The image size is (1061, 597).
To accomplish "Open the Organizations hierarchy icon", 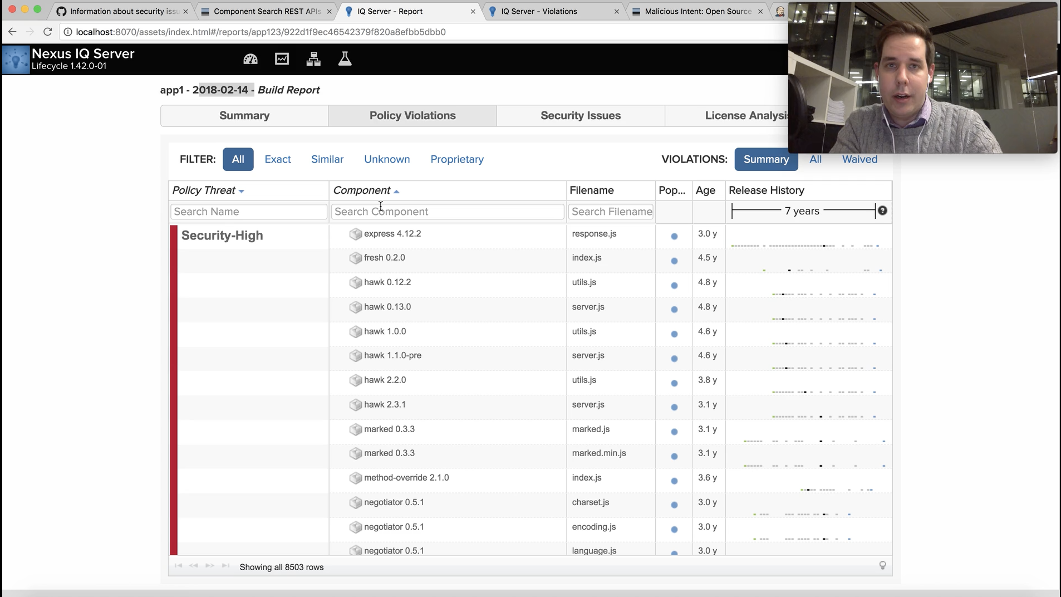I will pos(313,59).
